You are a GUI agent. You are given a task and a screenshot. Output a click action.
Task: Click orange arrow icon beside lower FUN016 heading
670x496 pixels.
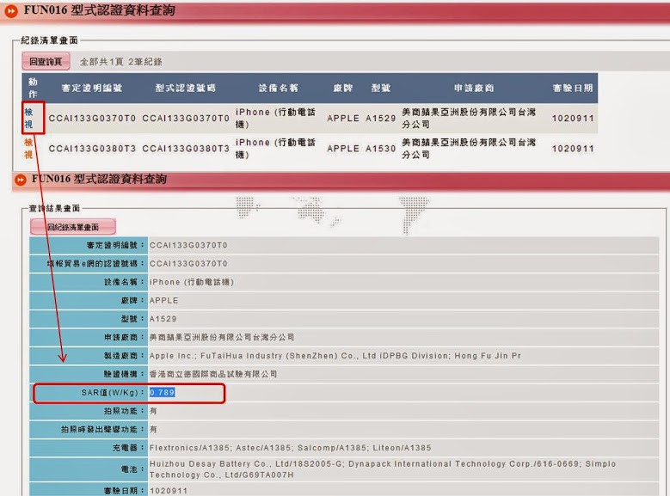(x=20, y=180)
